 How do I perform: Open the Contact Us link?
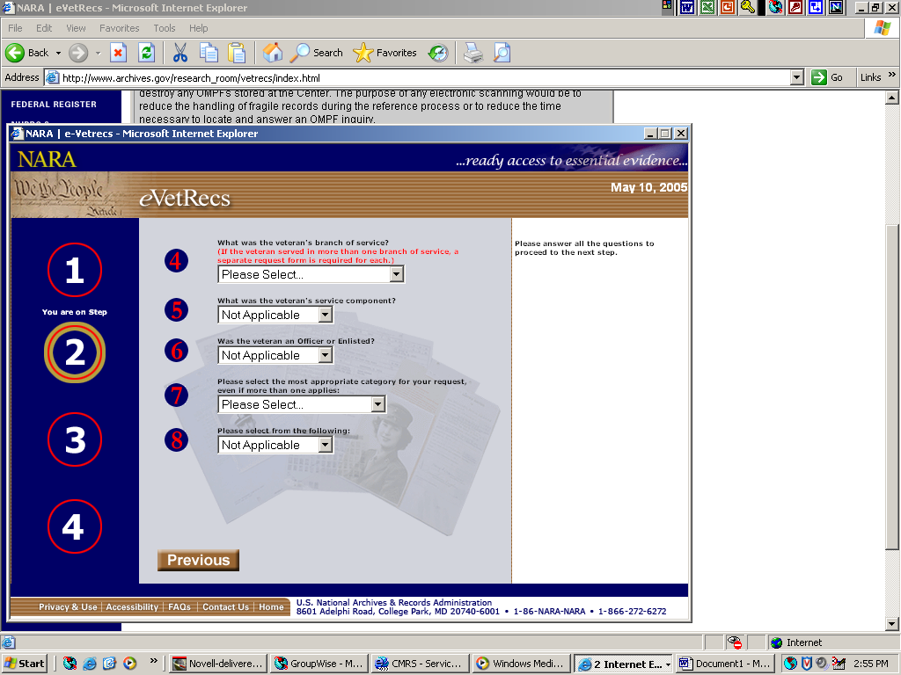(225, 606)
